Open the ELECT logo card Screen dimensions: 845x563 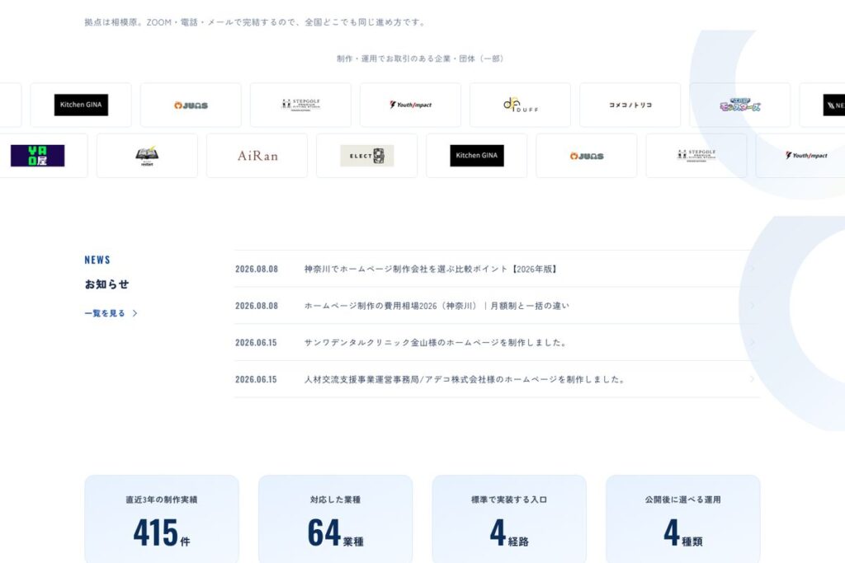click(x=367, y=156)
